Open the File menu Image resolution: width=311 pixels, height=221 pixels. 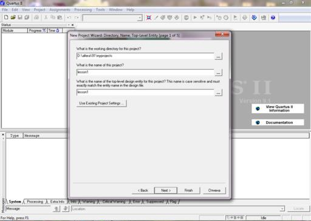5,10
